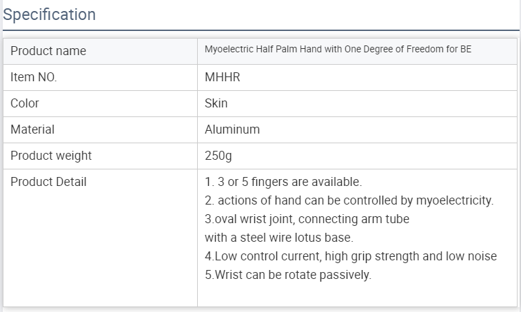
Task: Click the 'with a steel wire lotus base' text
Action: point(279,238)
